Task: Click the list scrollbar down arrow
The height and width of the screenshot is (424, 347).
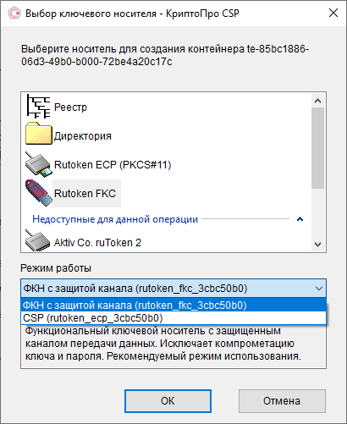Action: coord(318,244)
